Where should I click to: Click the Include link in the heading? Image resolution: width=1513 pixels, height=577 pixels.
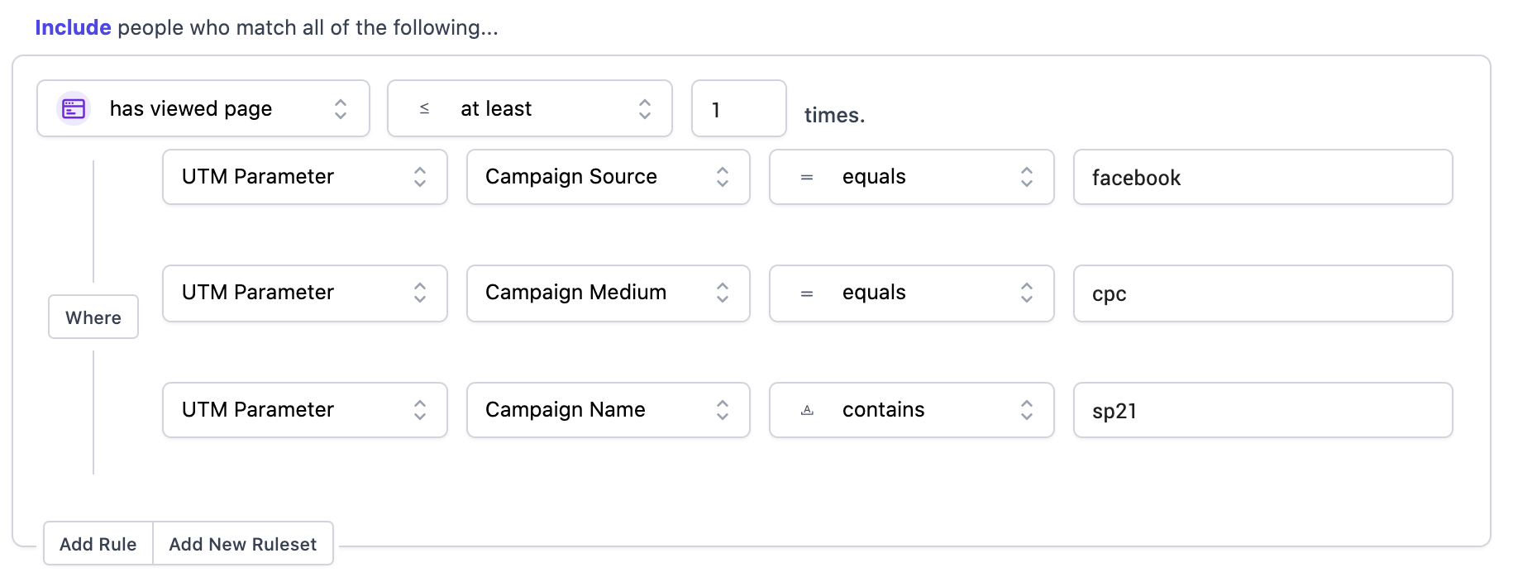click(x=73, y=27)
